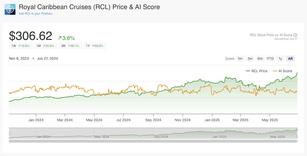Click the May 2025 main chart axis label

point(270,120)
